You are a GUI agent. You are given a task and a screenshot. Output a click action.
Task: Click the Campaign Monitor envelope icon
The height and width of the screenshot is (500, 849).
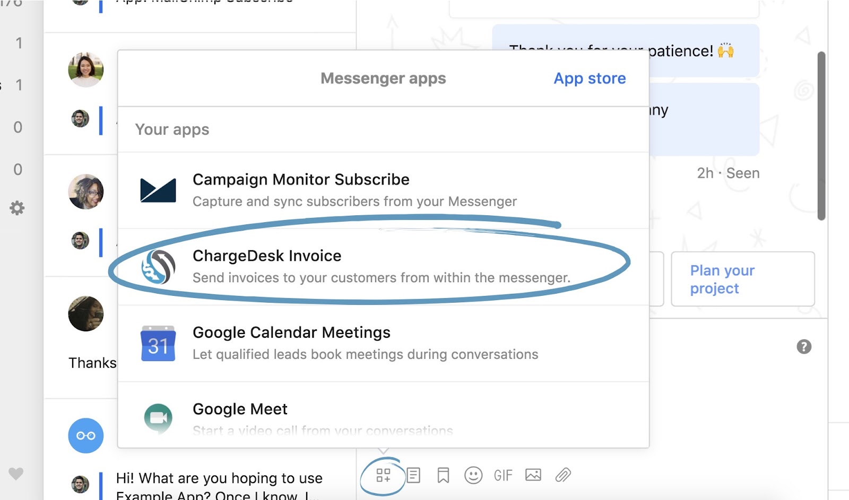tap(158, 190)
